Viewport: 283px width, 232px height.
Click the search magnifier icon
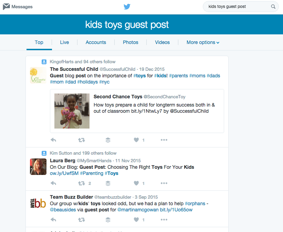(x=273, y=7)
